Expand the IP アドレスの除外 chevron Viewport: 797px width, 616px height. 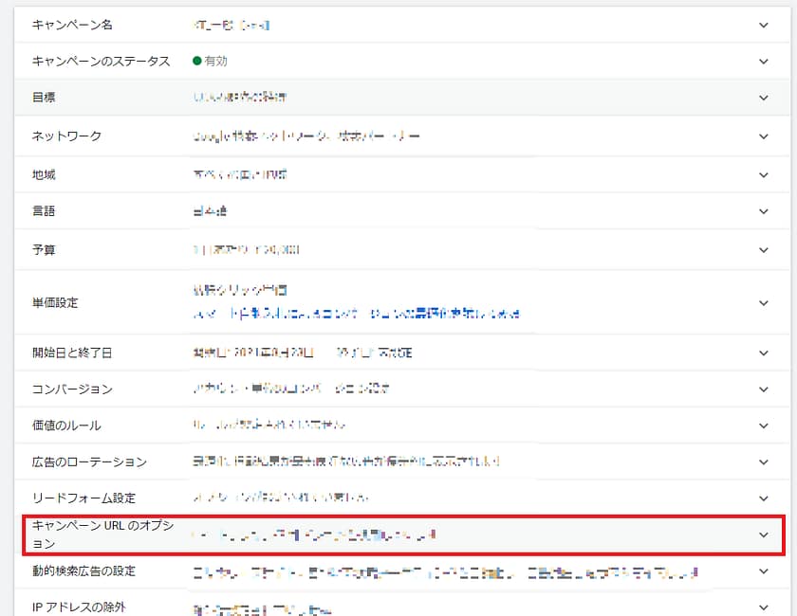[764, 607]
